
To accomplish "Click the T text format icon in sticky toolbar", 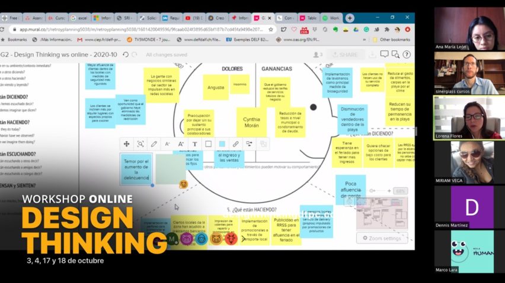I will [195, 144].
